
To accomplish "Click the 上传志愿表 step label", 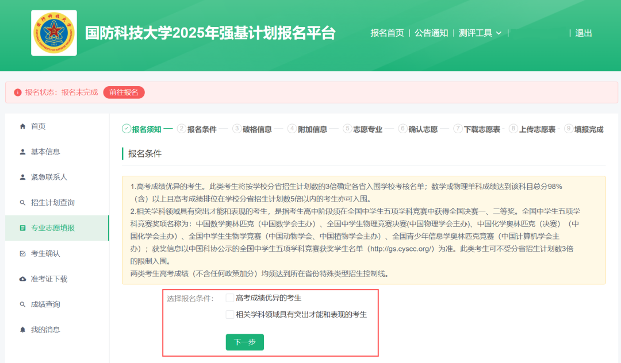I will click(537, 129).
